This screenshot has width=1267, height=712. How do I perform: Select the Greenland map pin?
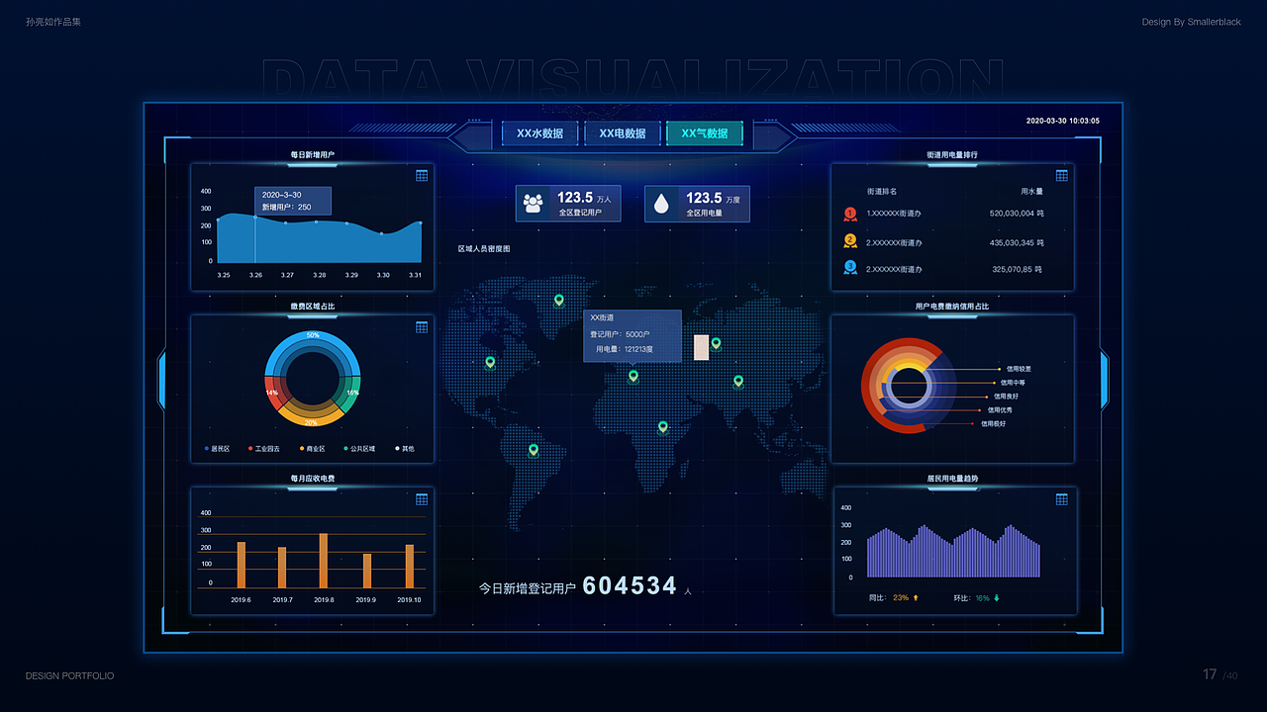559,300
